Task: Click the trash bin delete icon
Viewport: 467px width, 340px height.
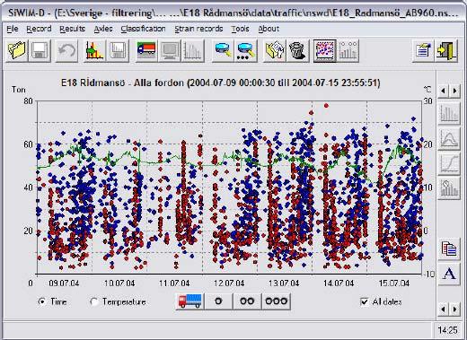Action: [297, 50]
